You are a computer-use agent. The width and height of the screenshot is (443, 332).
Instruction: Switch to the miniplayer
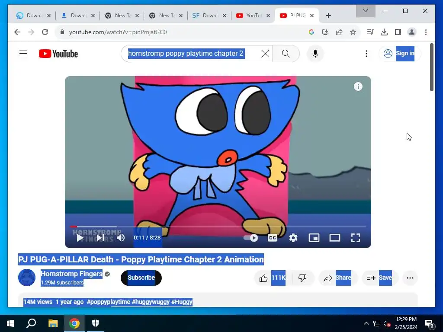pos(314,238)
